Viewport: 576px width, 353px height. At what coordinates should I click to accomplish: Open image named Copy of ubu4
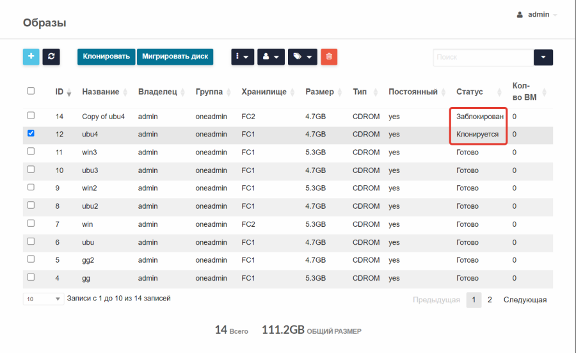[103, 117]
